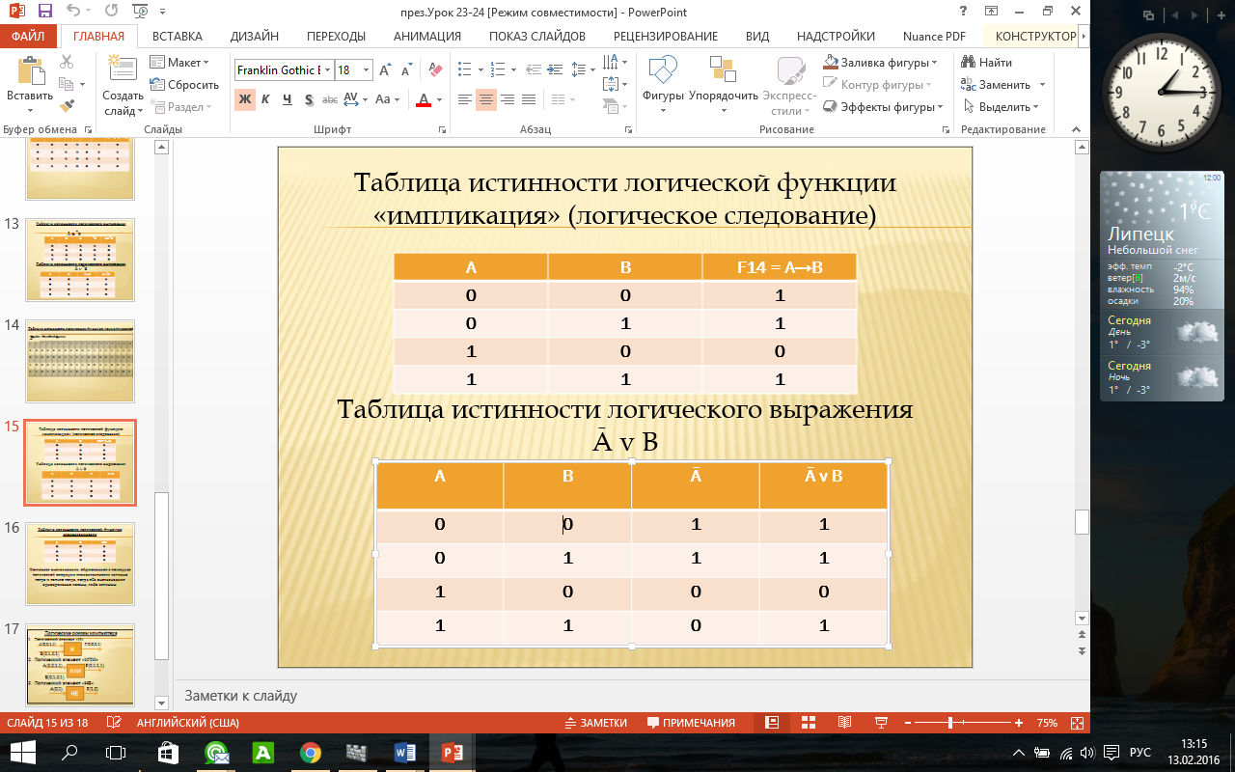The width and height of the screenshot is (1235, 772).
Task: Redo the last action
Action: click(x=109, y=12)
